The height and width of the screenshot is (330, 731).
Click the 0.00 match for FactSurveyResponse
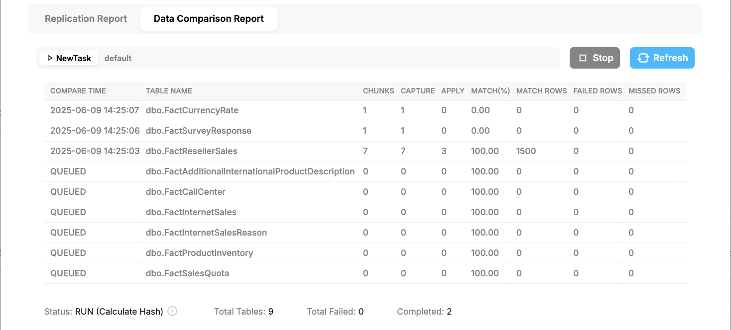(x=481, y=131)
